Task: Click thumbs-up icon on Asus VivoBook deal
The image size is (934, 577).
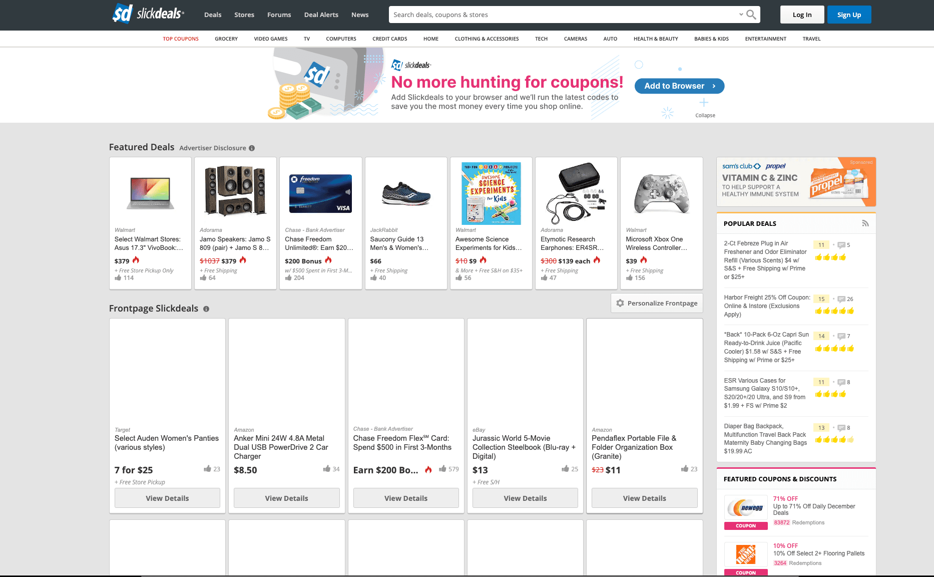Action: coord(118,277)
